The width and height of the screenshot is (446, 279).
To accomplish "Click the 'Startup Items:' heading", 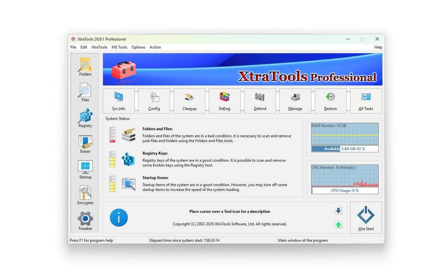I will [155, 178].
